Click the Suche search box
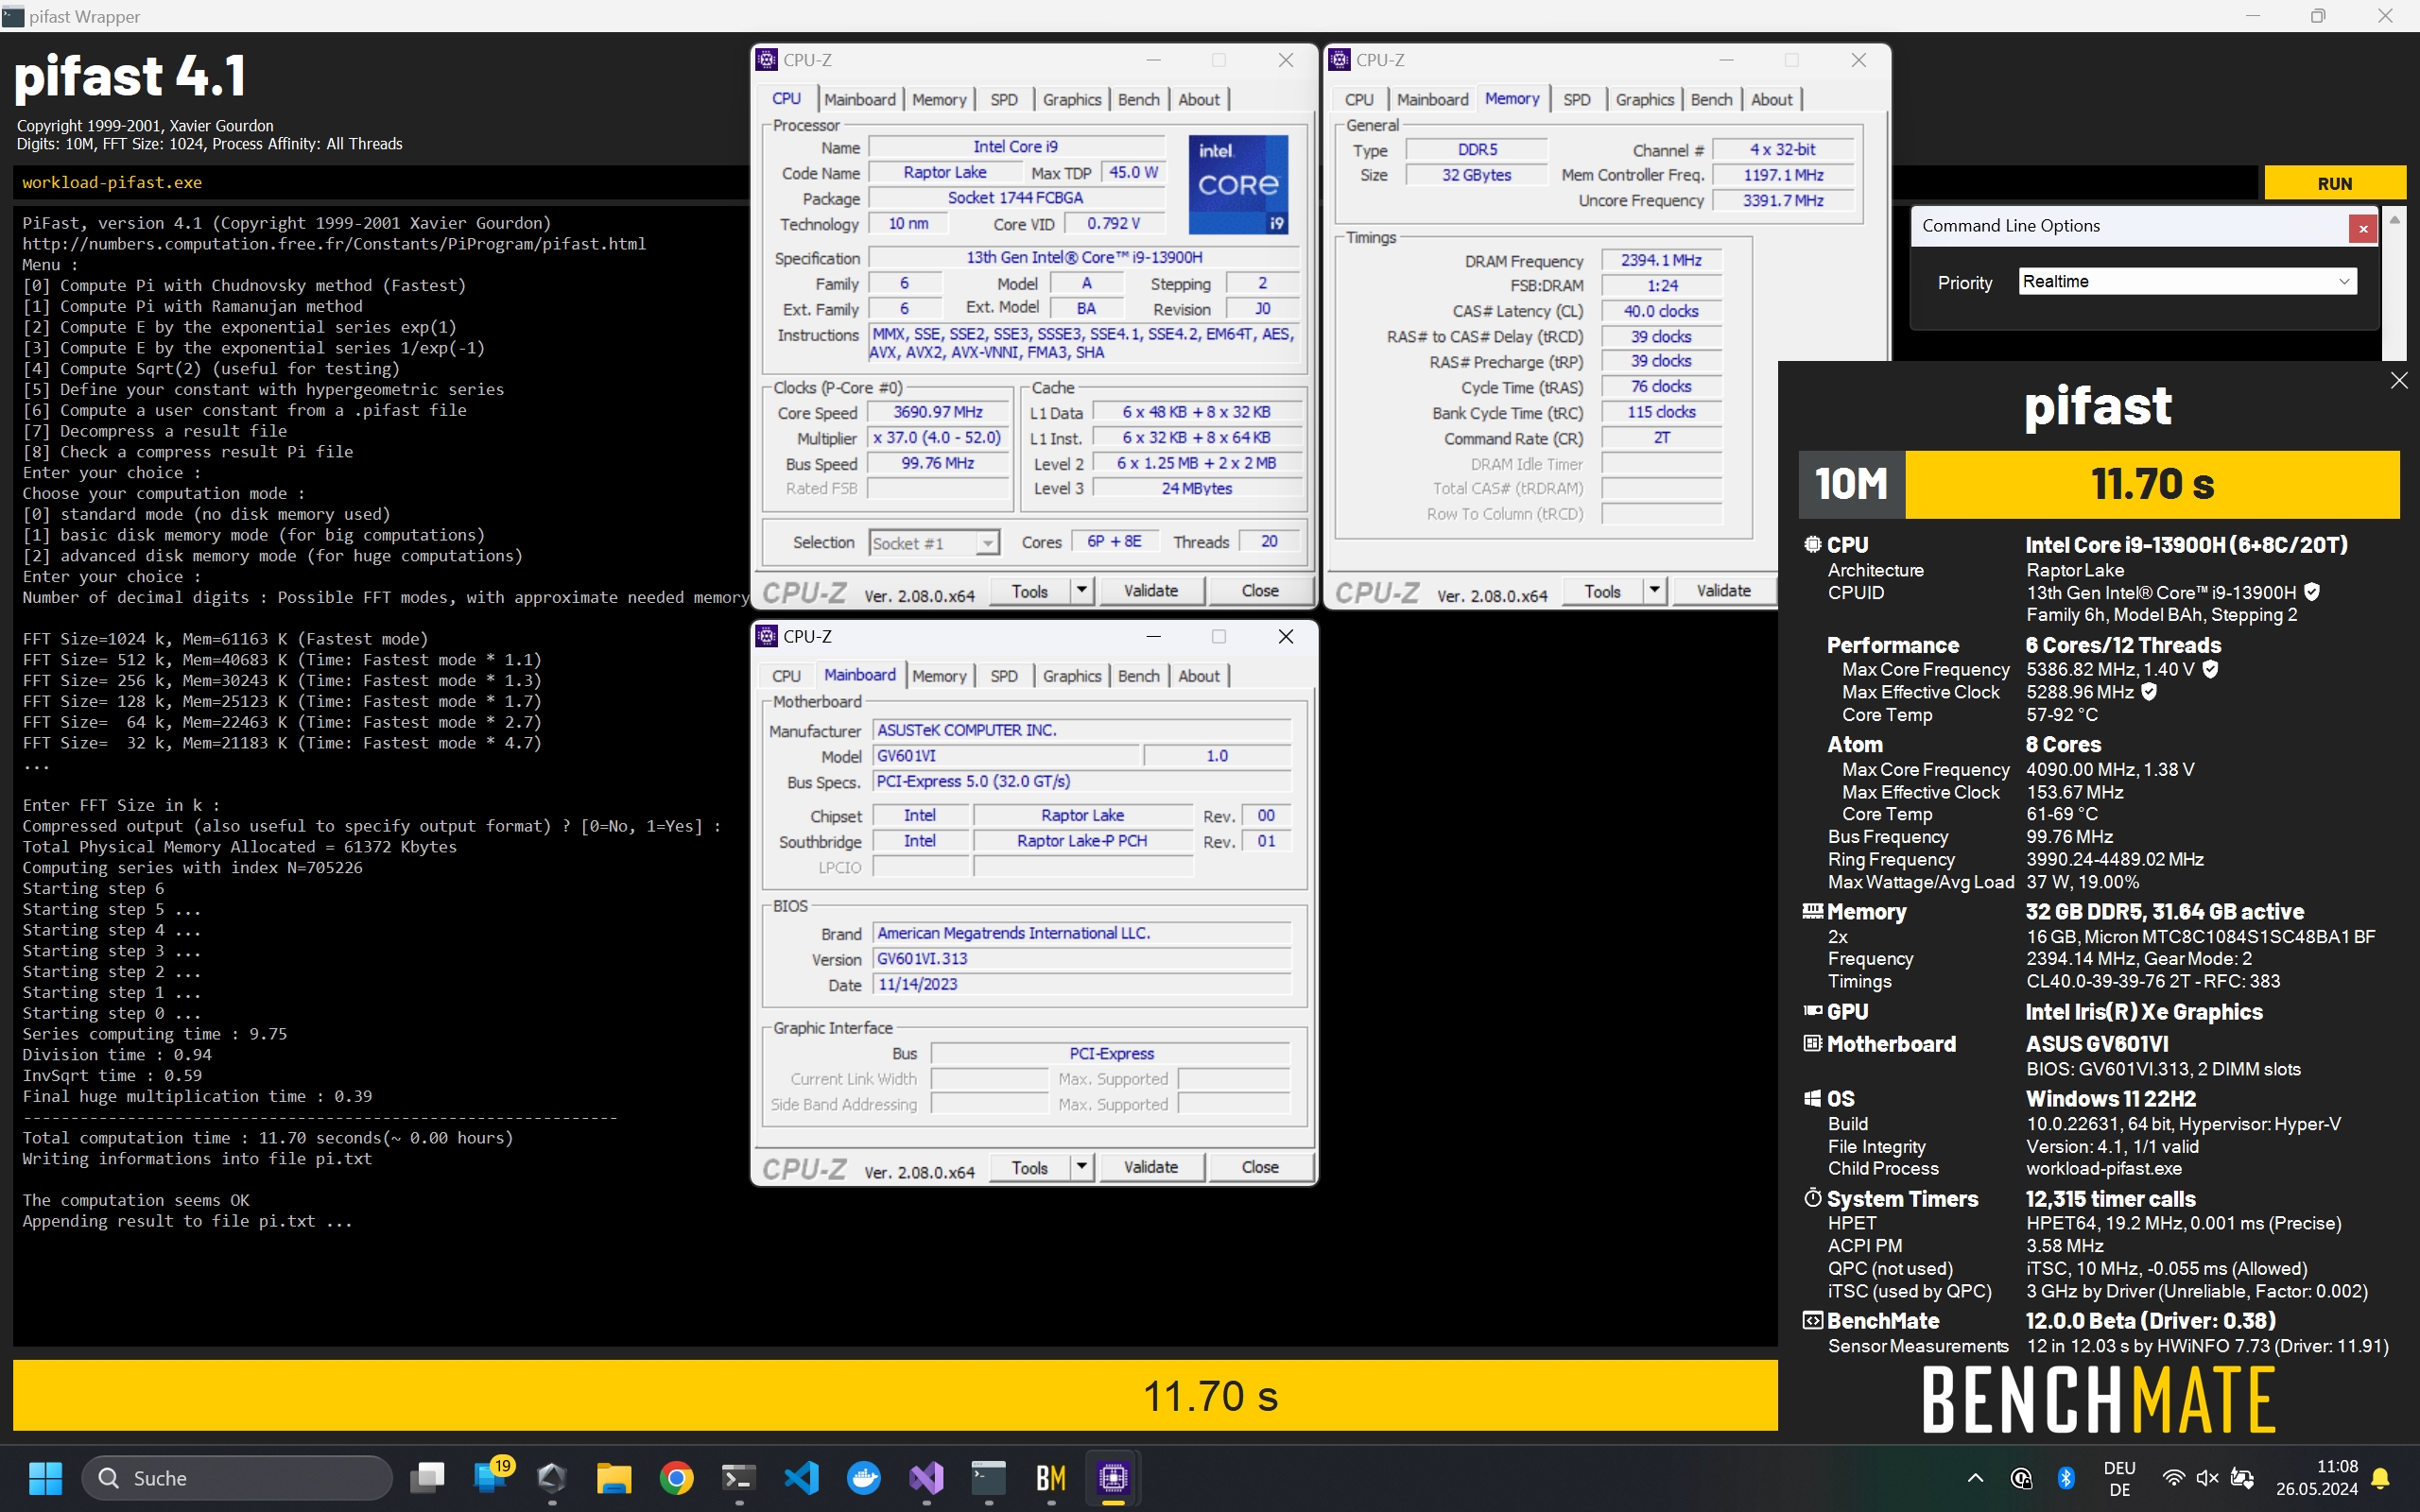This screenshot has width=2420, height=1512. 238,1478
